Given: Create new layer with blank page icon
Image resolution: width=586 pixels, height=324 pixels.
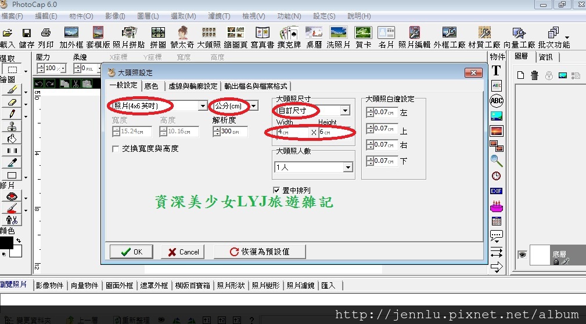Looking at the screenshot, I should (520, 75).
